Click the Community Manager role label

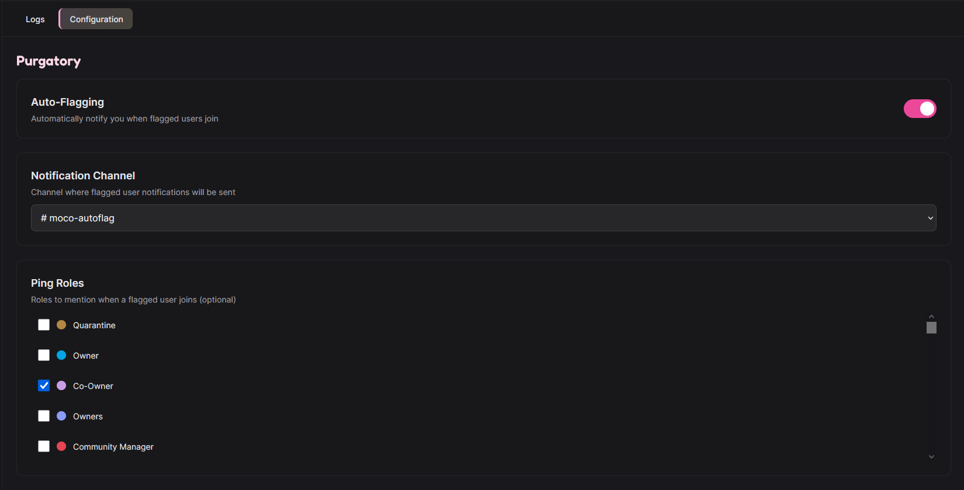[x=113, y=447]
